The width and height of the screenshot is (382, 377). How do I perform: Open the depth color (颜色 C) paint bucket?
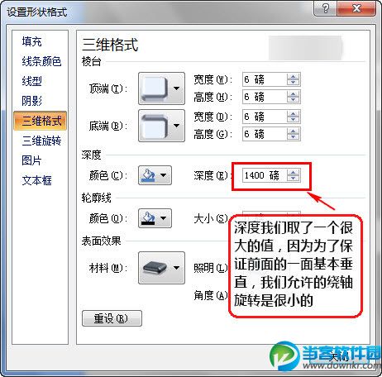(x=155, y=175)
